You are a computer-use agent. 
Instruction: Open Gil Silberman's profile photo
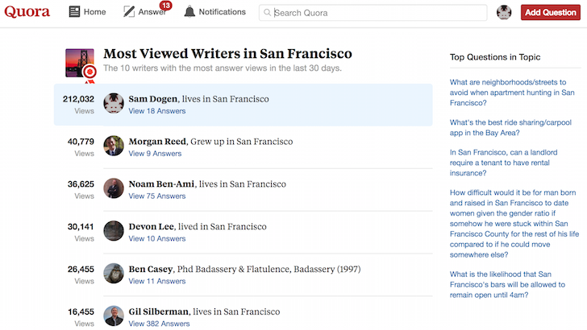114,316
